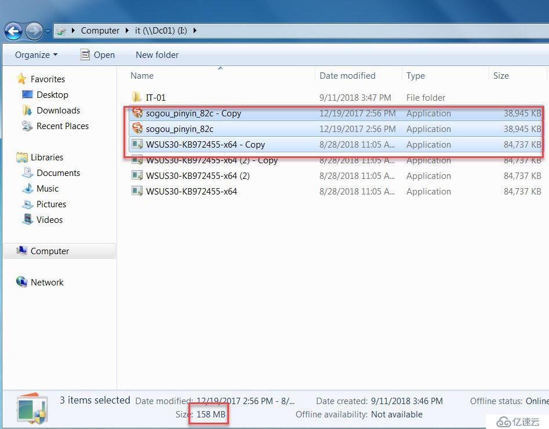
Task: Open the Videos library
Action: 49,220
